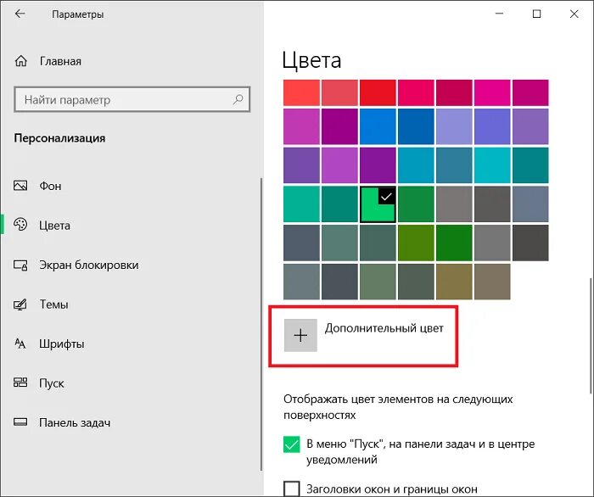Click the search magnifier icon
Screen dimensions: 594x497
(238, 99)
